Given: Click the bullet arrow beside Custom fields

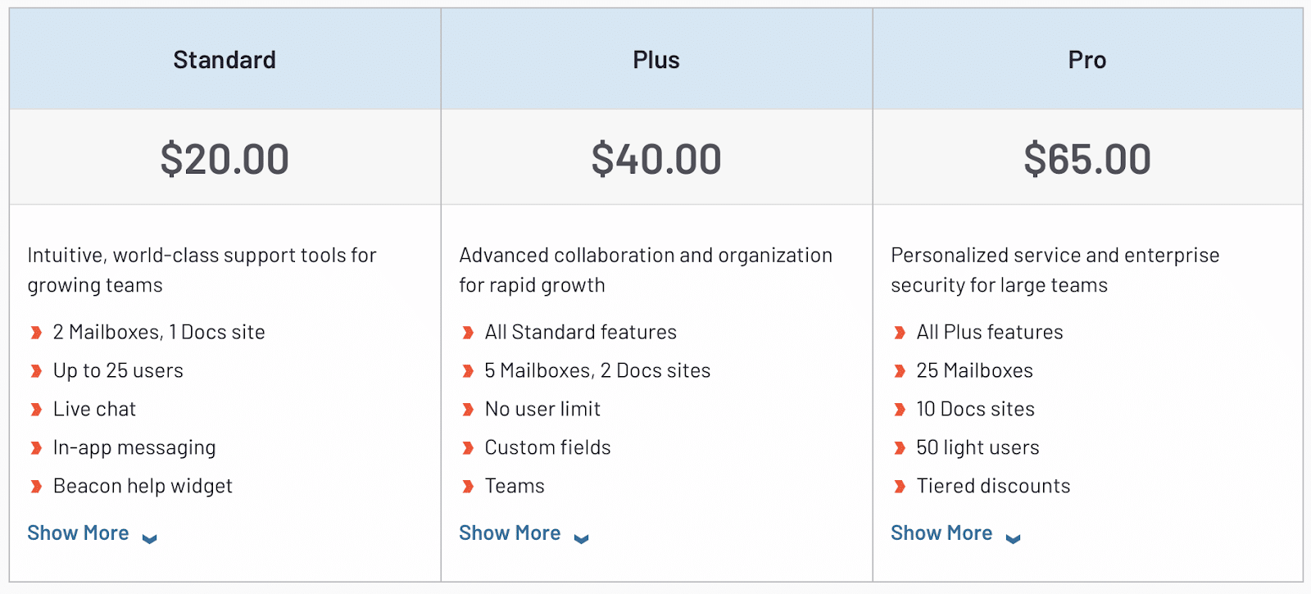Looking at the screenshot, I should [468, 447].
